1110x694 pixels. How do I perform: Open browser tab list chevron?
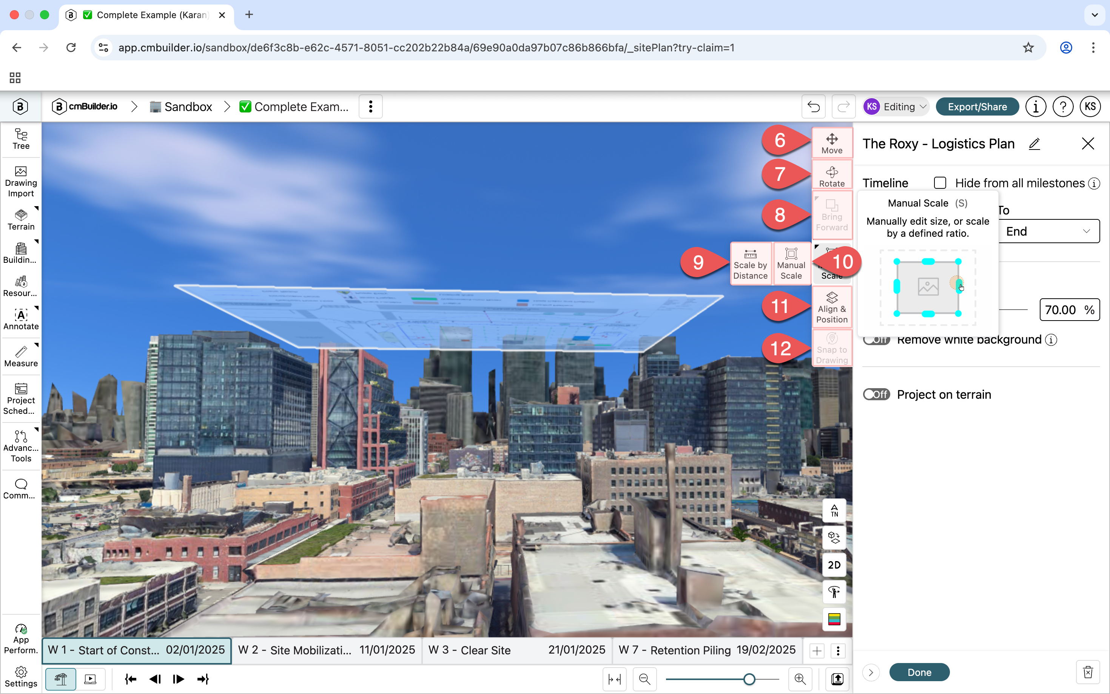(x=1095, y=15)
